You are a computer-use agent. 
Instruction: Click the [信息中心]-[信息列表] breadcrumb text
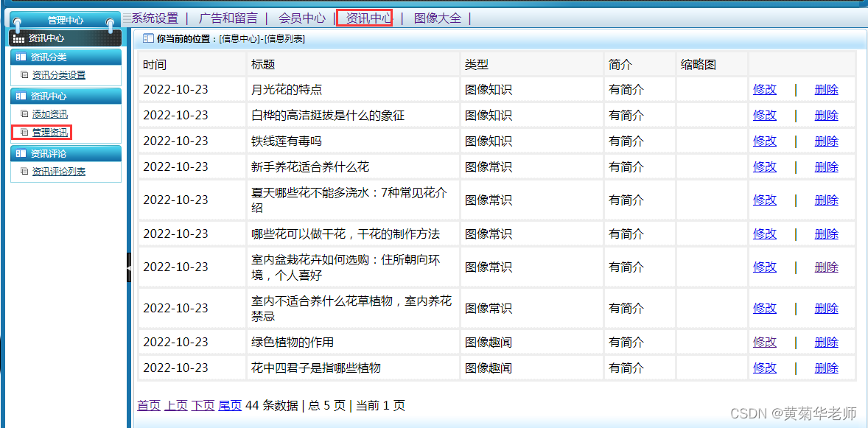coord(262,39)
